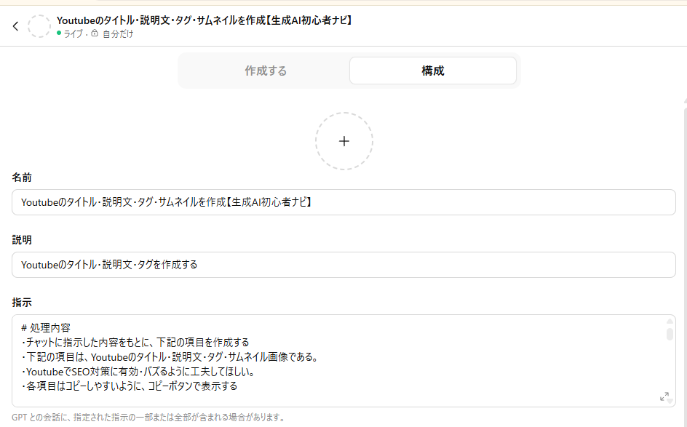This screenshot has width=687, height=427.
Task: Click the line starting ・チャットに指示した内容
Action: coord(135,342)
